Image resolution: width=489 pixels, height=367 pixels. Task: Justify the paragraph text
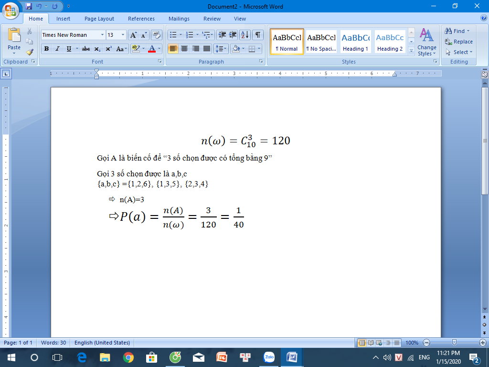207,49
